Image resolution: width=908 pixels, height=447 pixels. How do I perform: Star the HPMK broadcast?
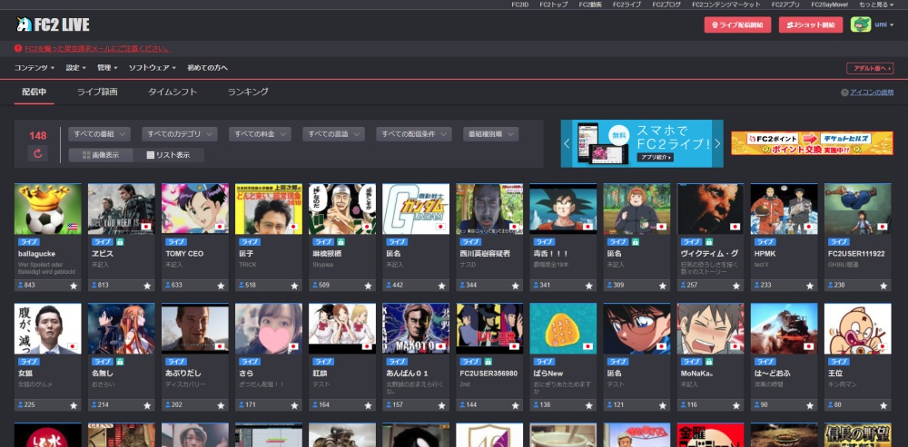810,286
